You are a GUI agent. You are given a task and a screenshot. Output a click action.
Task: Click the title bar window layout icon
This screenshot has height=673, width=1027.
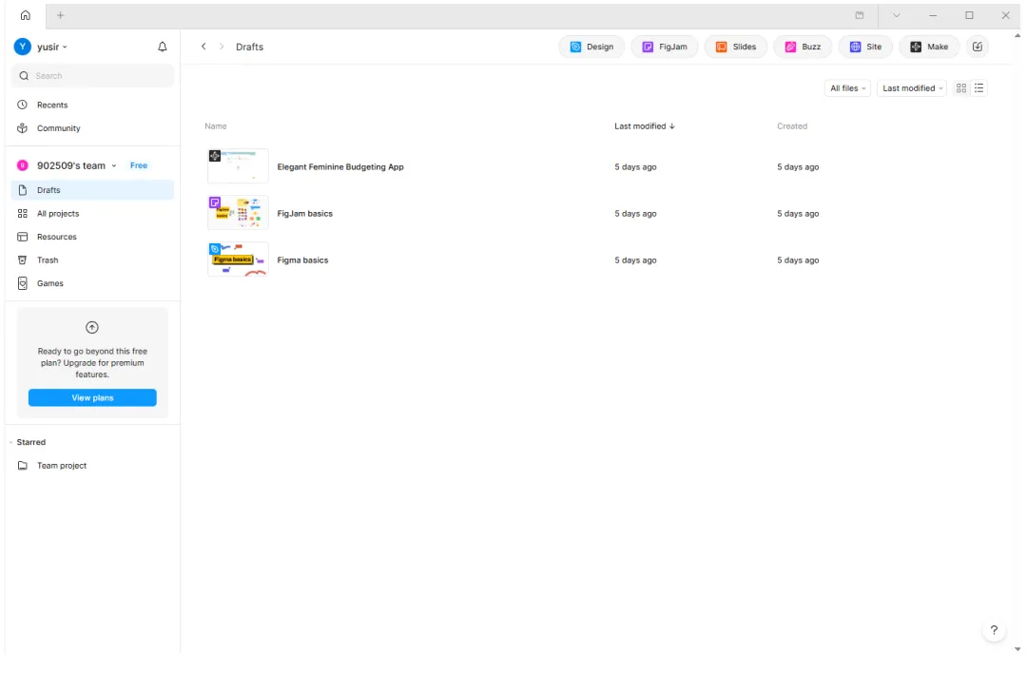(x=860, y=15)
